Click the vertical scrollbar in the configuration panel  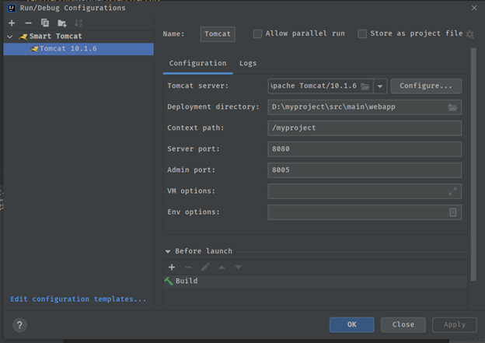(x=473, y=164)
